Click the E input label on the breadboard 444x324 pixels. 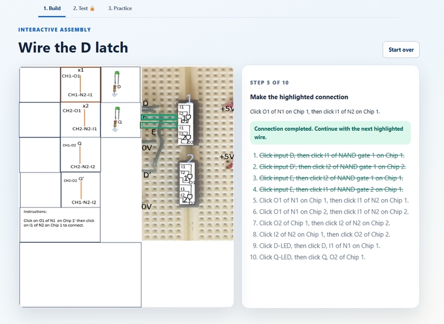pyautogui.click(x=153, y=132)
